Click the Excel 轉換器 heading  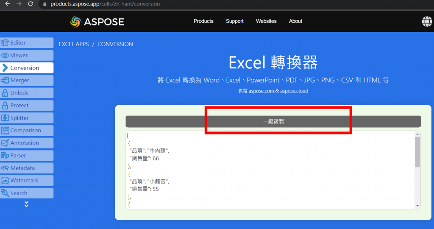[x=273, y=62]
